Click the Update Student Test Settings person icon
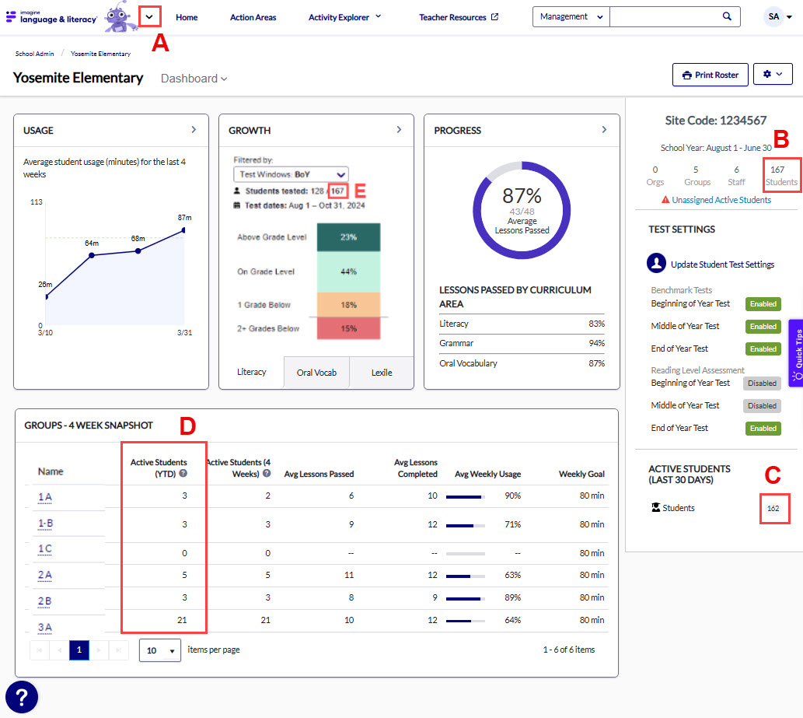 coord(656,264)
